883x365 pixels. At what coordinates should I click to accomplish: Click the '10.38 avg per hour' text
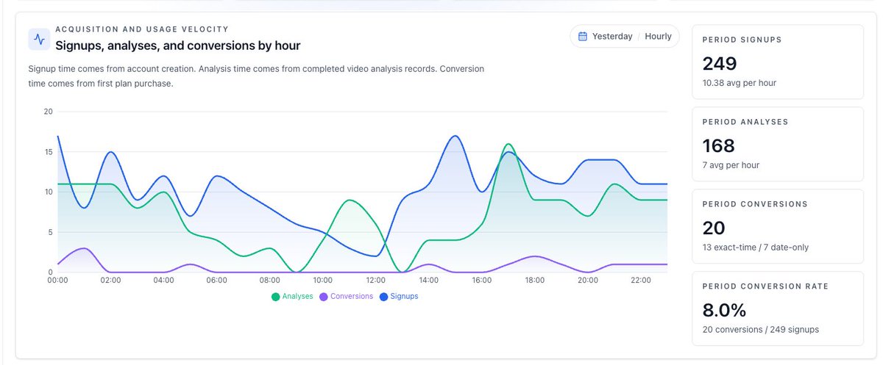(740, 83)
